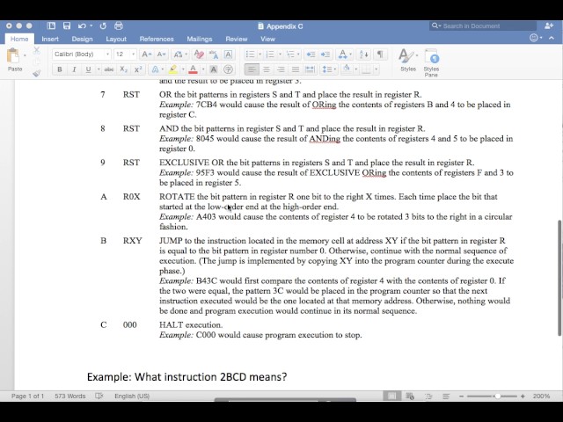
Task: Toggle align text right
Action: 281,69
